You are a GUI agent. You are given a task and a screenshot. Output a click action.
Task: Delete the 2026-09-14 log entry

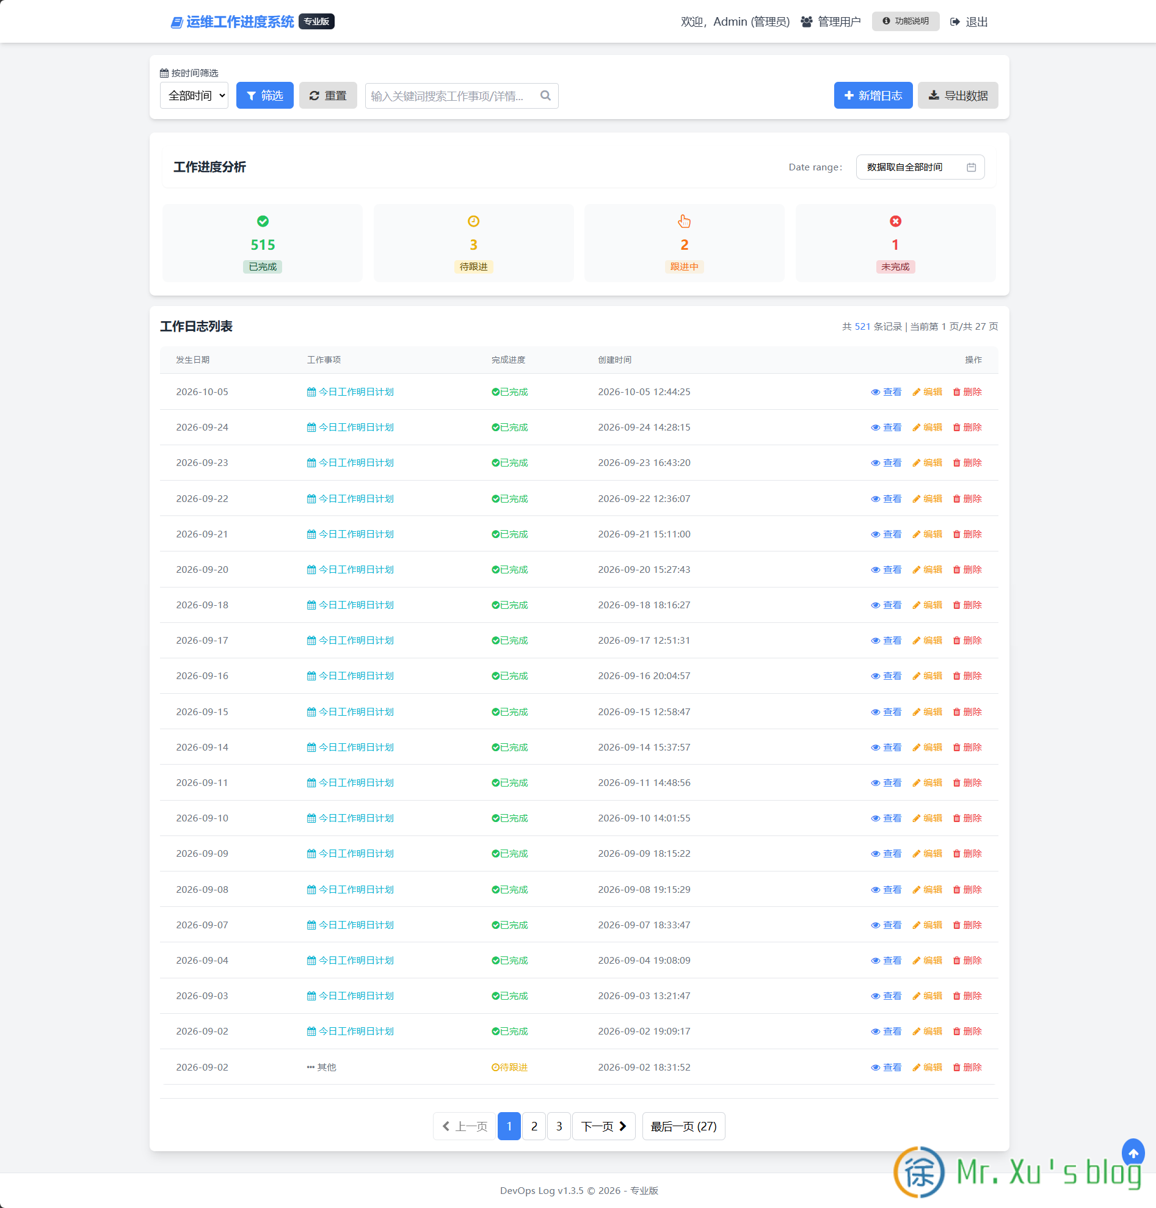point(967,747)
